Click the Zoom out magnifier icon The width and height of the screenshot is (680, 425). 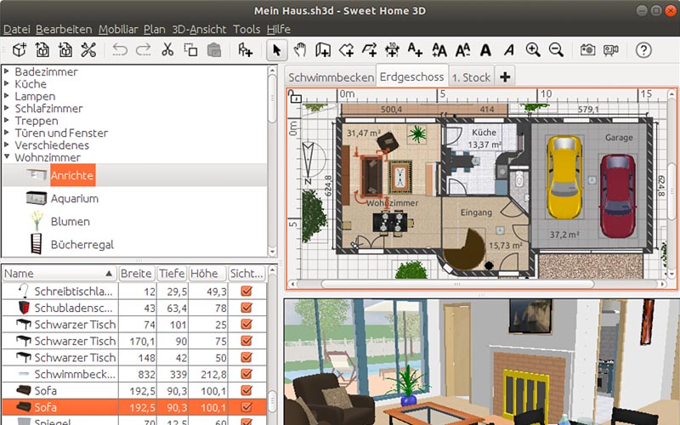tap(556, 50)
